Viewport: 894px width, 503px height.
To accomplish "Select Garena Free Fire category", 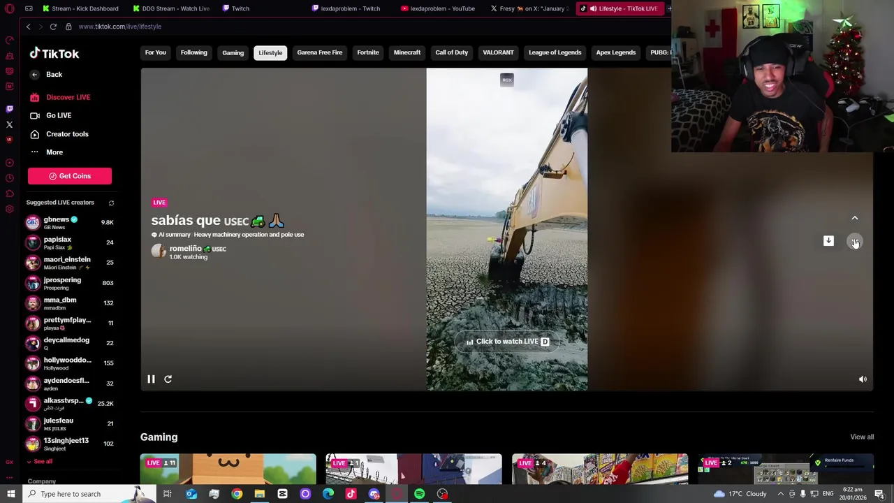I will coord(320,52).
